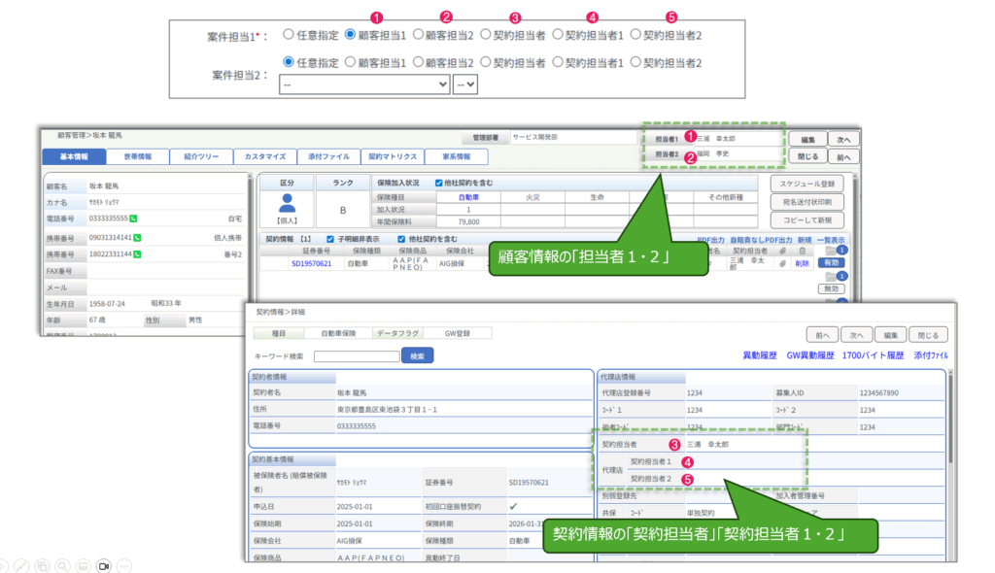The height and width of the screenshot is (573, 995).
Task: Click the paperclip attachment icon in contract row
Action: pyautogui.click(x=783, y=263)
